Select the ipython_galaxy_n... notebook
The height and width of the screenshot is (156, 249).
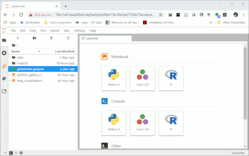(x=43, y=75)
